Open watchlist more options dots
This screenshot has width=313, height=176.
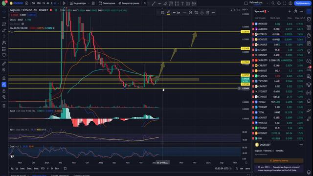(301, 11)
